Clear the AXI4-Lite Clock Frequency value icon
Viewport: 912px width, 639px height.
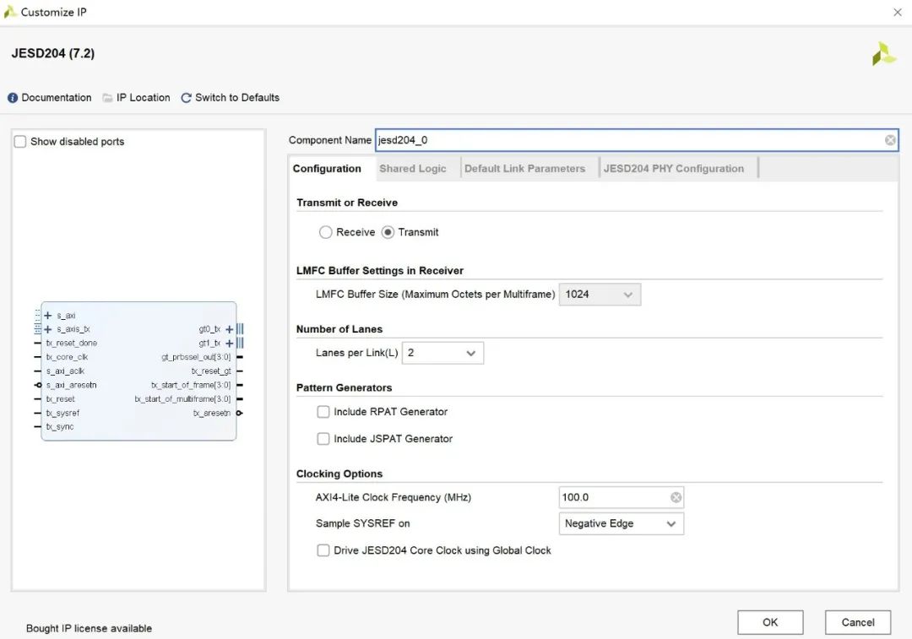tap(676, 498)
